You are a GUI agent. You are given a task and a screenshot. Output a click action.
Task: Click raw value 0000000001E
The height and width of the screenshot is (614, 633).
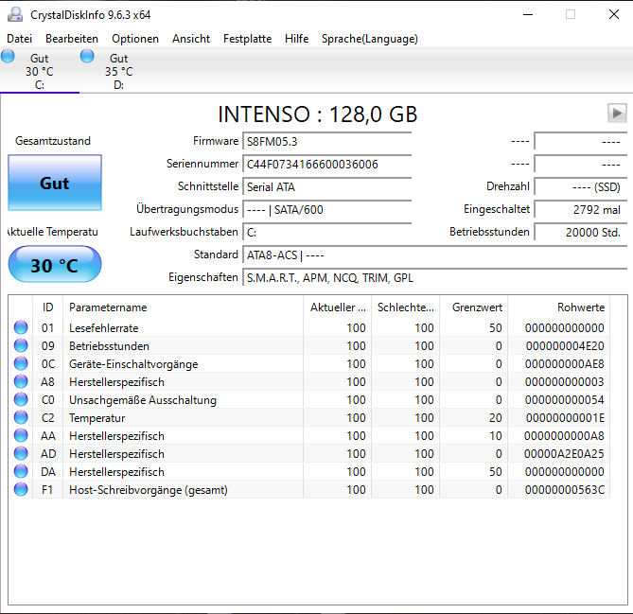565,418
